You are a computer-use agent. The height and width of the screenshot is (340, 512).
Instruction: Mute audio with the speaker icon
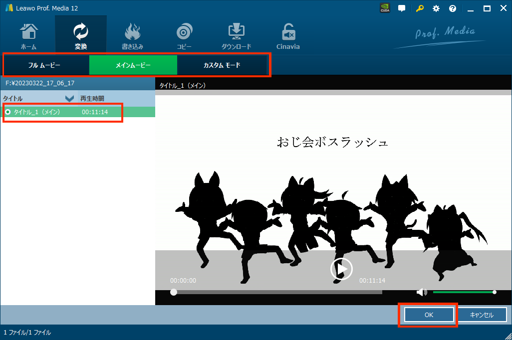click(x=422, y=292)
